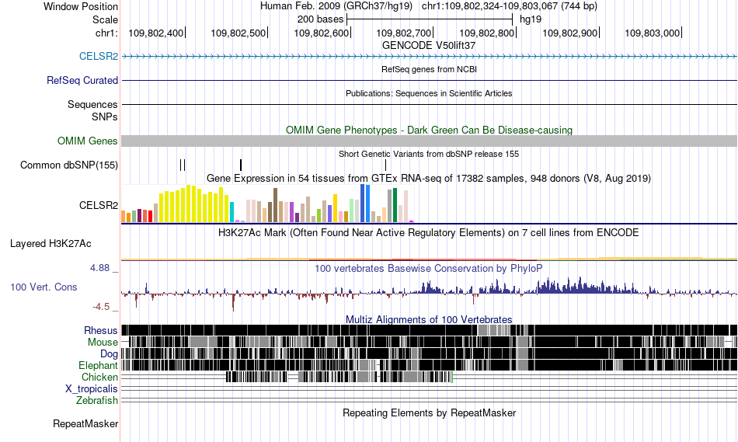Image resolution: width=738 pixels, height=442 pixels.
Task: Click the 109,802,600 ruler position
Action: (322, 33)
